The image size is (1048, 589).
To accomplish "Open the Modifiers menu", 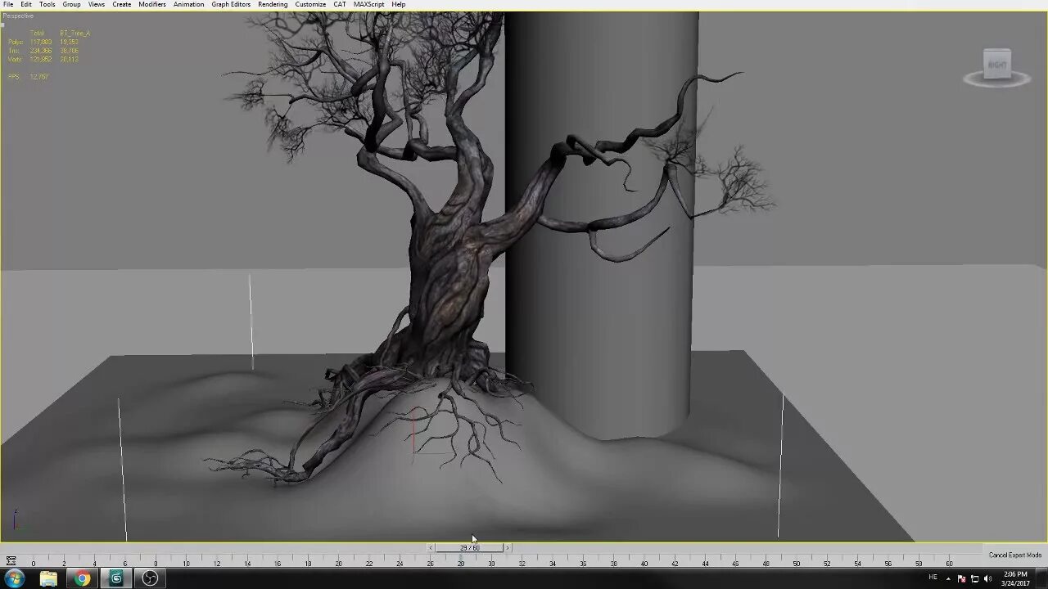I will [152, 5].
